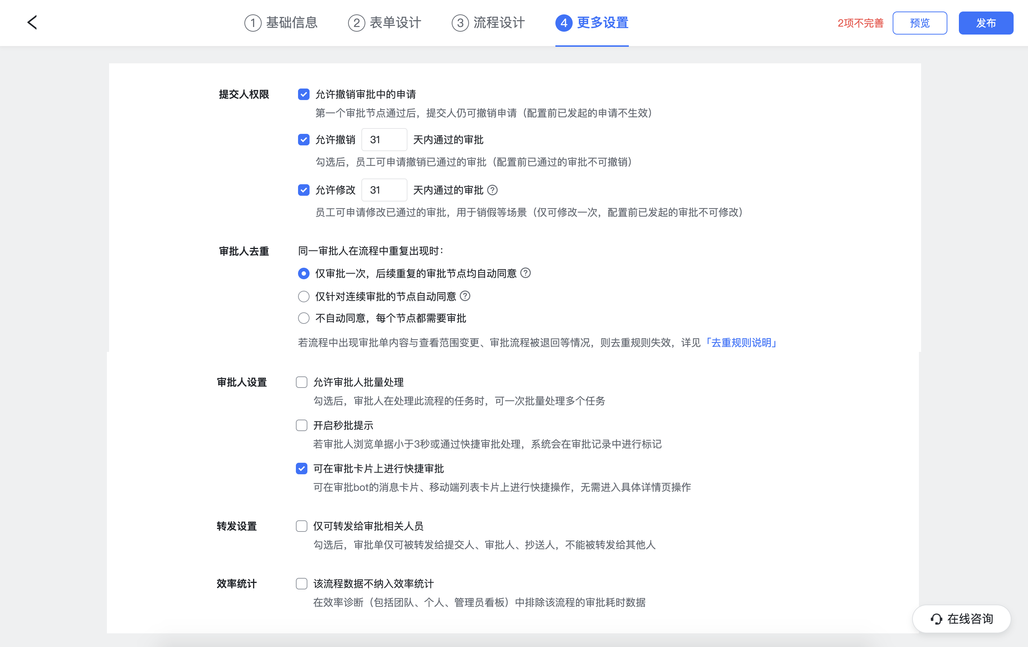Viewport: 1028px width, 647px height.
Task: Enable 允许审批人批量处理 checkbox
Action: [302, 383]
